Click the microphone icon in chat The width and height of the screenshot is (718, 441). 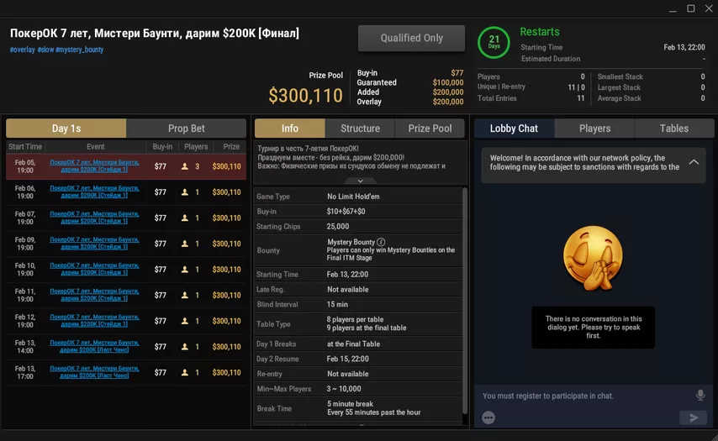tap(700, 396)
